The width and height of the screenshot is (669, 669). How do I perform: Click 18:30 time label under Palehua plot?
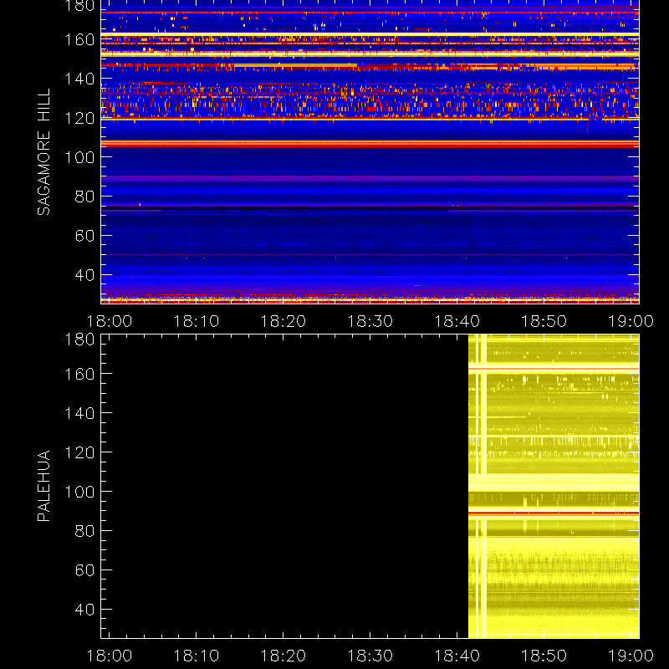[370, 656]
